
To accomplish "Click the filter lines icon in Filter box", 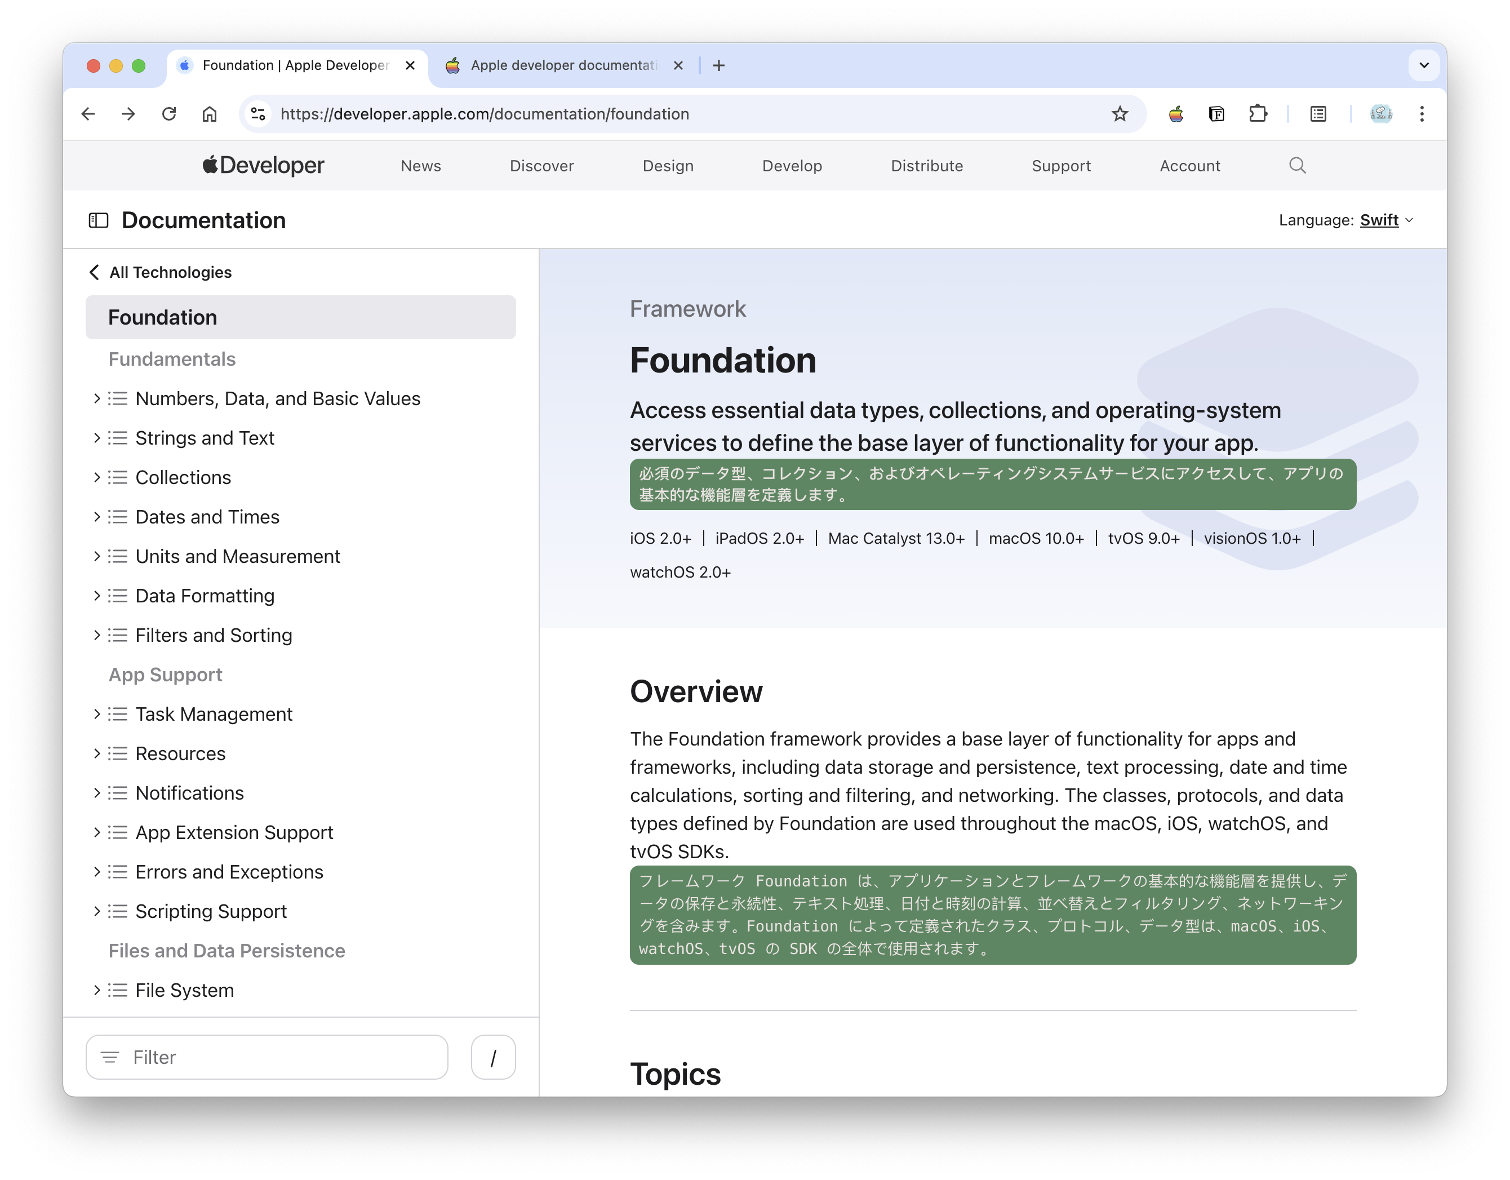I will pos(110,1057).
